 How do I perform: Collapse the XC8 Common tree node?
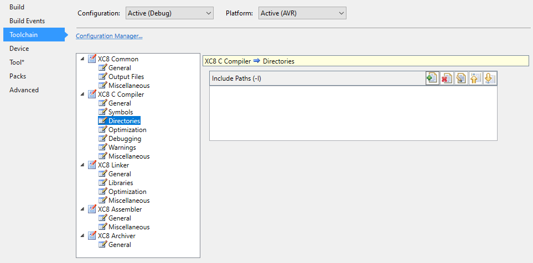coord(82,59)
